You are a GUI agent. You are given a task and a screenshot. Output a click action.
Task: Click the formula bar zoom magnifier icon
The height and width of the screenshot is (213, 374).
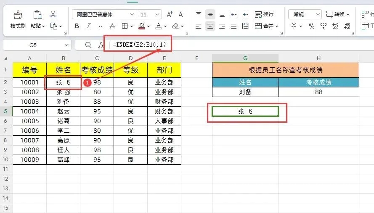[x=88, y=45]
